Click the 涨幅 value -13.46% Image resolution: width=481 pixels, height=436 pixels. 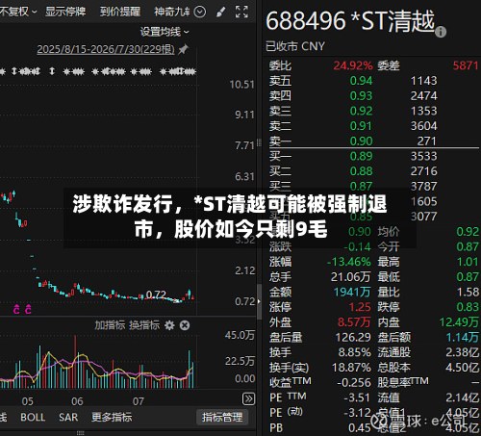click(x=349, y=262)
